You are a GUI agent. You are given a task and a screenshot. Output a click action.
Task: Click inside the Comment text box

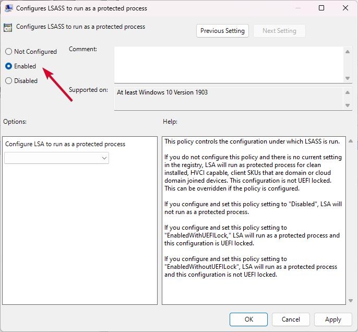[229, 65]
